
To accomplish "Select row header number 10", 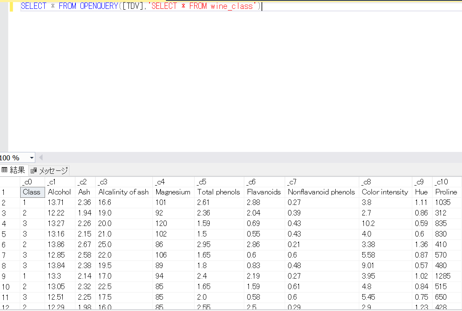I will tap(10, 287).
